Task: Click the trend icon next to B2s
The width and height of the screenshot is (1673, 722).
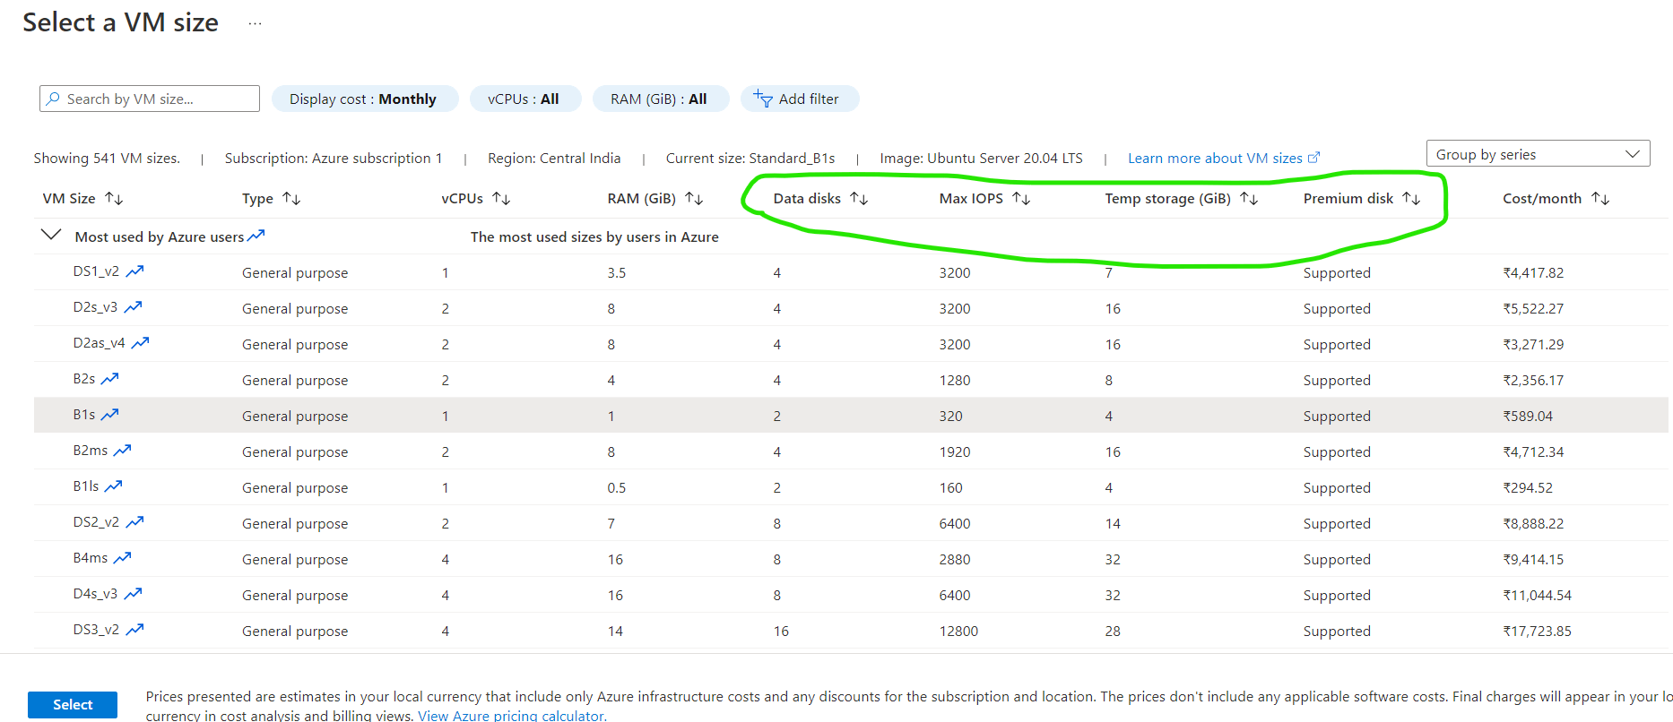Action: pos(109,379)
